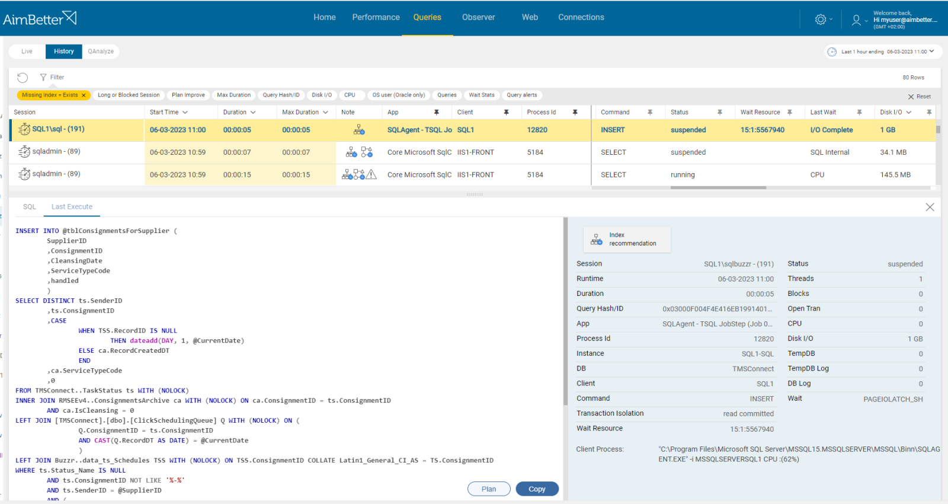
Task: Click the plan improve note icon in the 00:00:07 row
Action: pyautogui.click(x=367, y=152)
